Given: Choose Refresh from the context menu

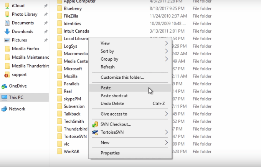Looking at the screenshot, I should click(130, 67).
